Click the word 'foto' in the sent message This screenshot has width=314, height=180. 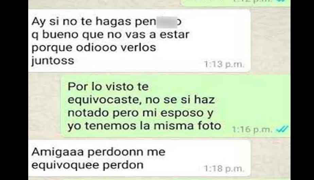coord(209,126)
